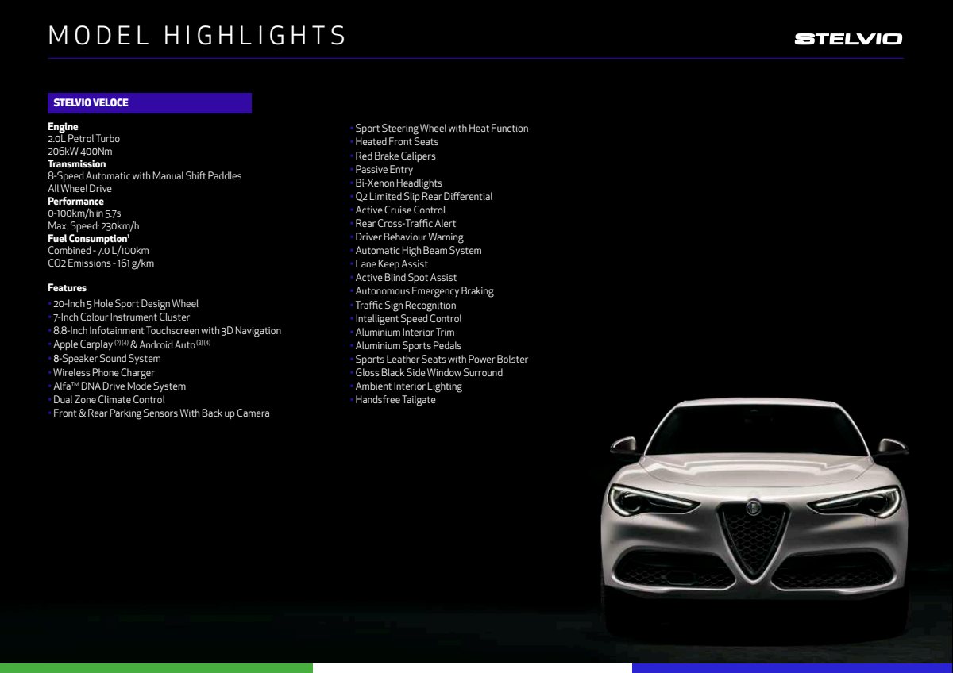
Task: Click Wireless Phone Charger
Action: click(104, 373)
